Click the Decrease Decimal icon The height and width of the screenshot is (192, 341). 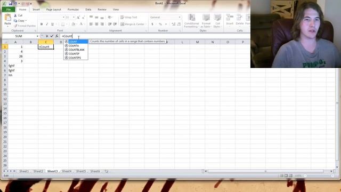tap(179, 24)
